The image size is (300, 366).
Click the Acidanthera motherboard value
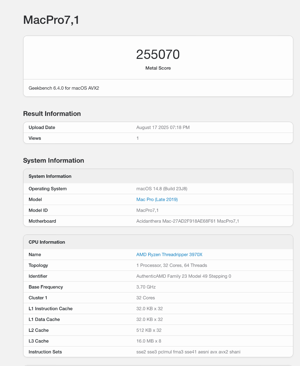[x=187, y=221]
